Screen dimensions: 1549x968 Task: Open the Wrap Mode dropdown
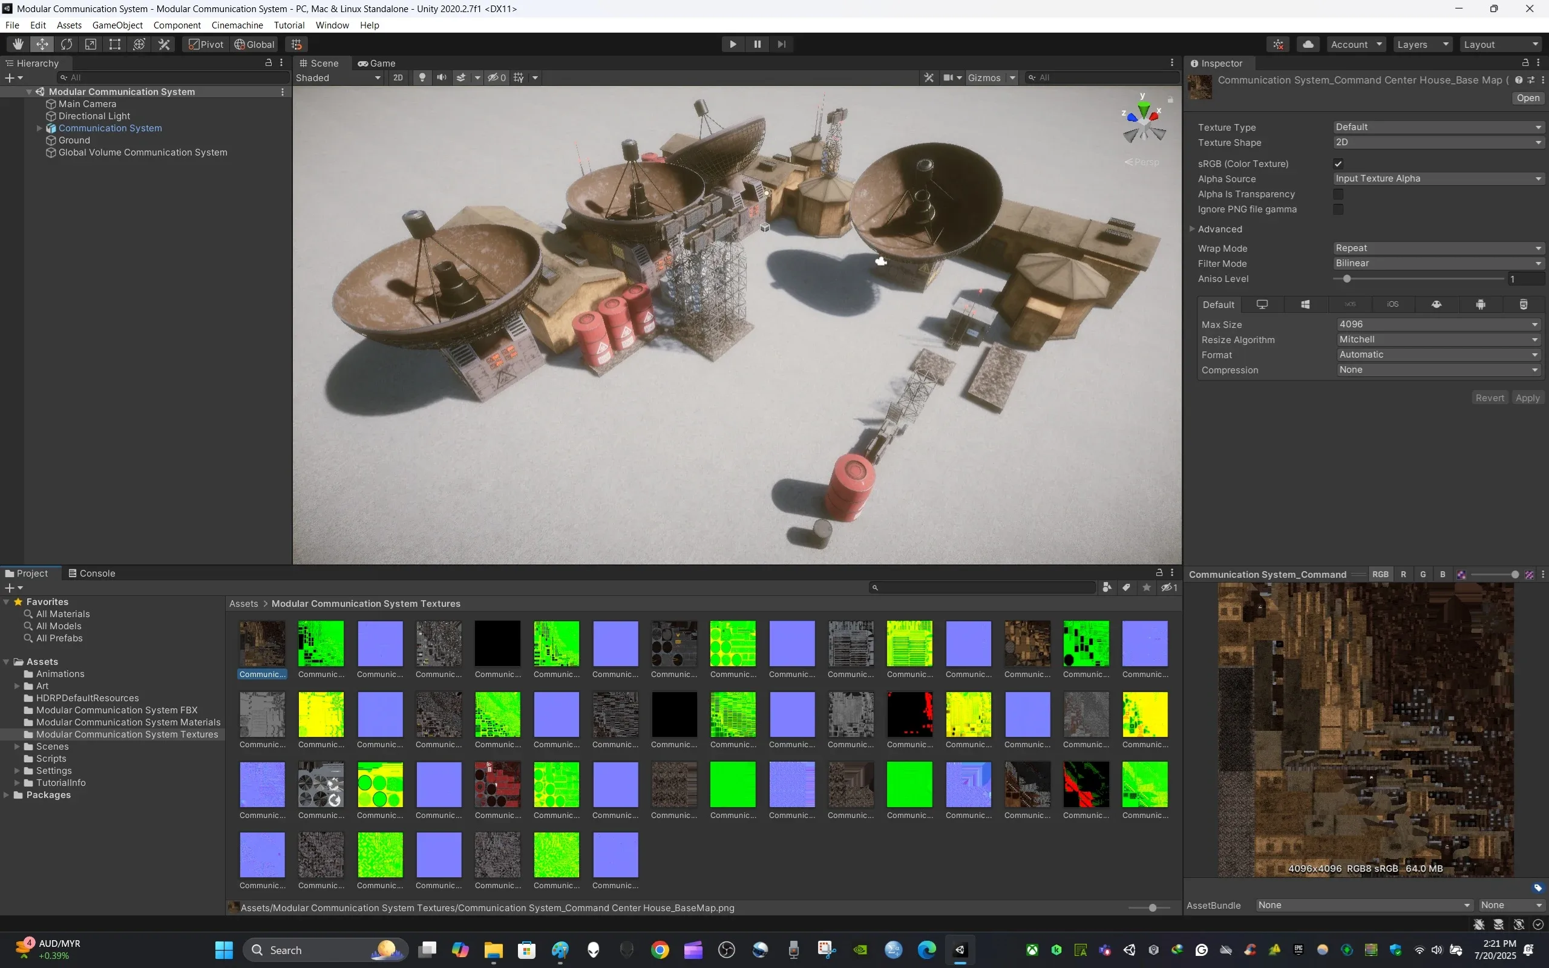1437,249
